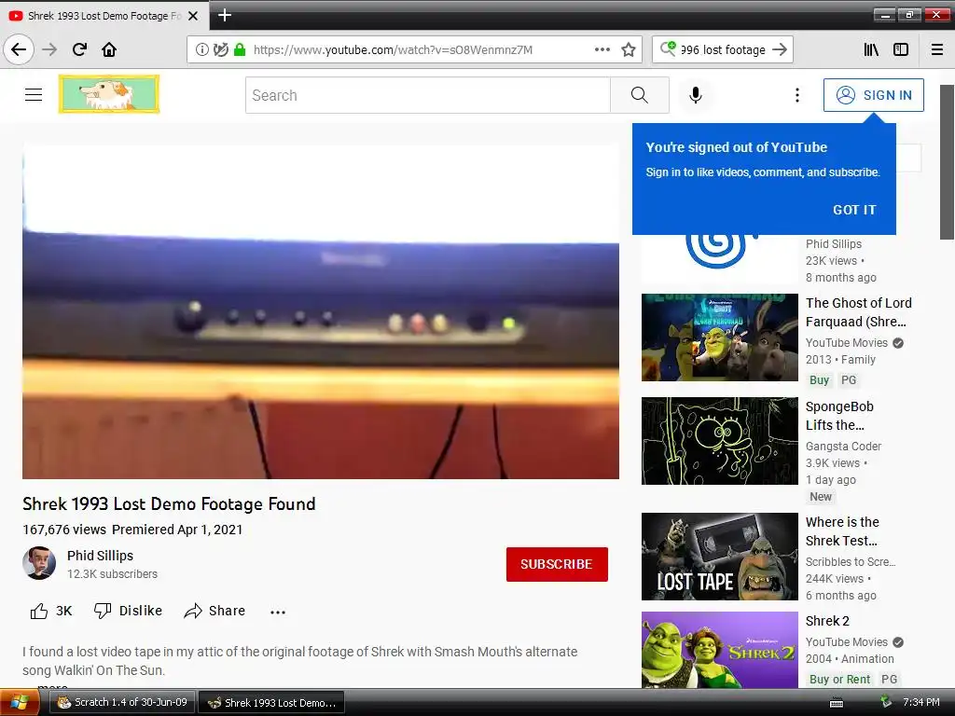
Task: Share the video with Share button
Action: 215,611
